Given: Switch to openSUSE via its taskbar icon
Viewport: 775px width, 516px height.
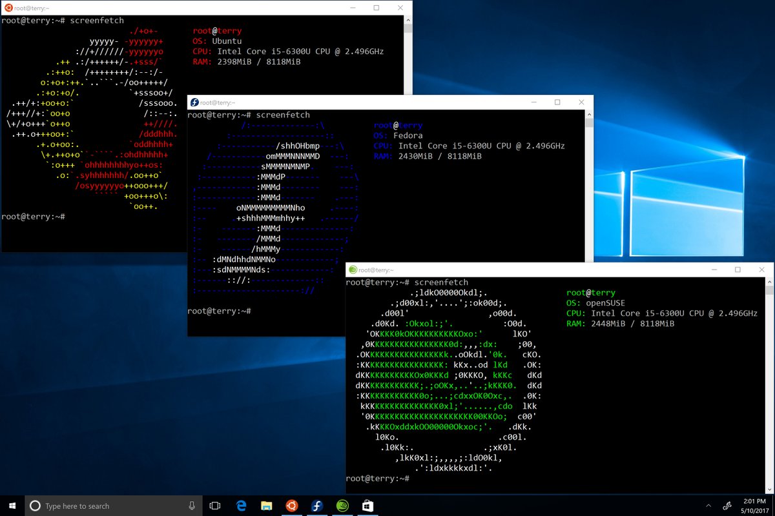Looking at the screenshot, I should [x=342, y=506].
